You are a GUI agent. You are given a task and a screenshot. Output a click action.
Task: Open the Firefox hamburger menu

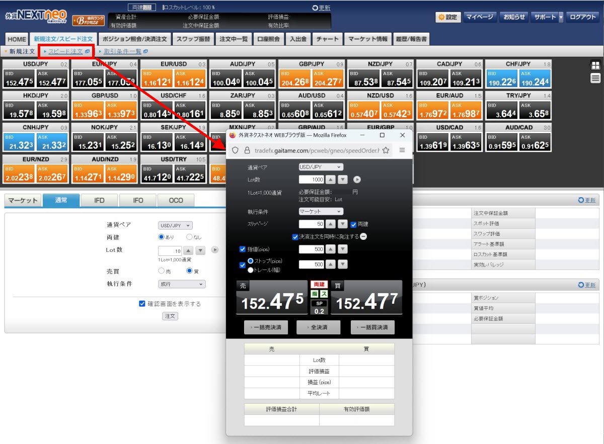pyautogui.click(x=402, y=150)
